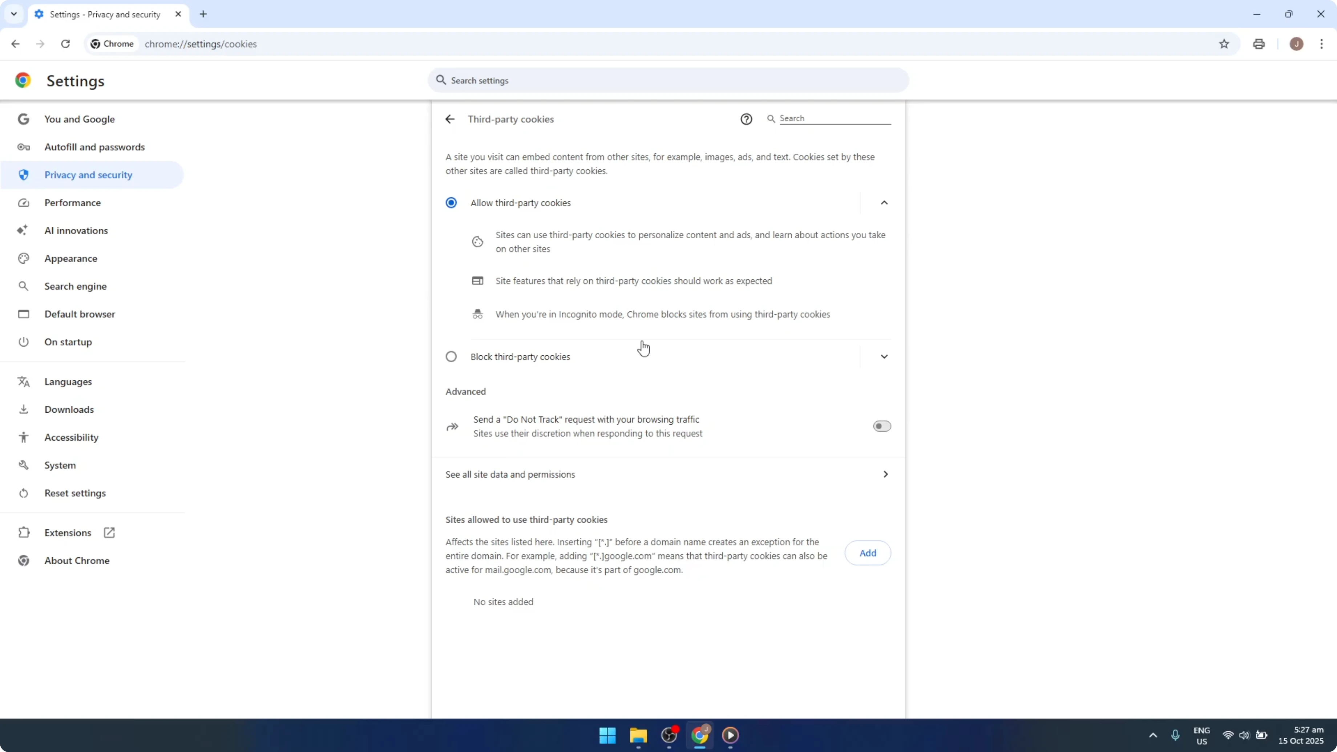Open Performance via its speedometer icon
This screenshot has height=752, width=1337.
point(23,202)
